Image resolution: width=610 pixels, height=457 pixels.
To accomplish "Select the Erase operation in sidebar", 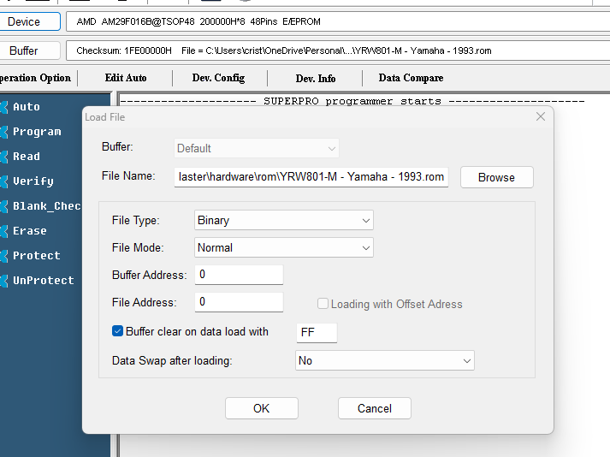I will tap(29, 231).
